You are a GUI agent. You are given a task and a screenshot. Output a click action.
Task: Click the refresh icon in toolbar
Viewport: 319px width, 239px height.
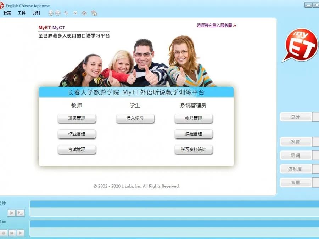[66, 13]
